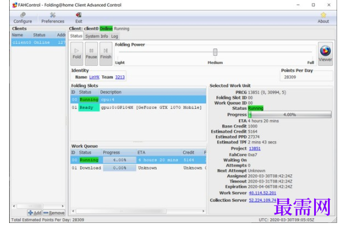Click the Clients Name column header
342x226 pixels.
click(x=21, y=35)
